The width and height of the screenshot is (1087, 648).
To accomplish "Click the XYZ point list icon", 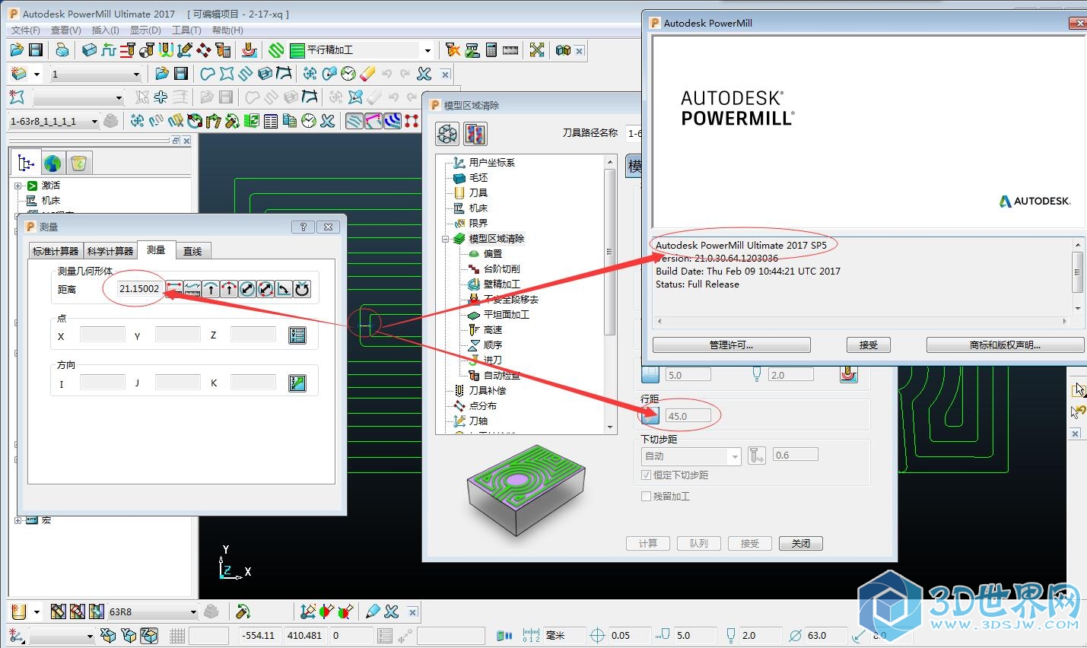I will pos(297,335).
